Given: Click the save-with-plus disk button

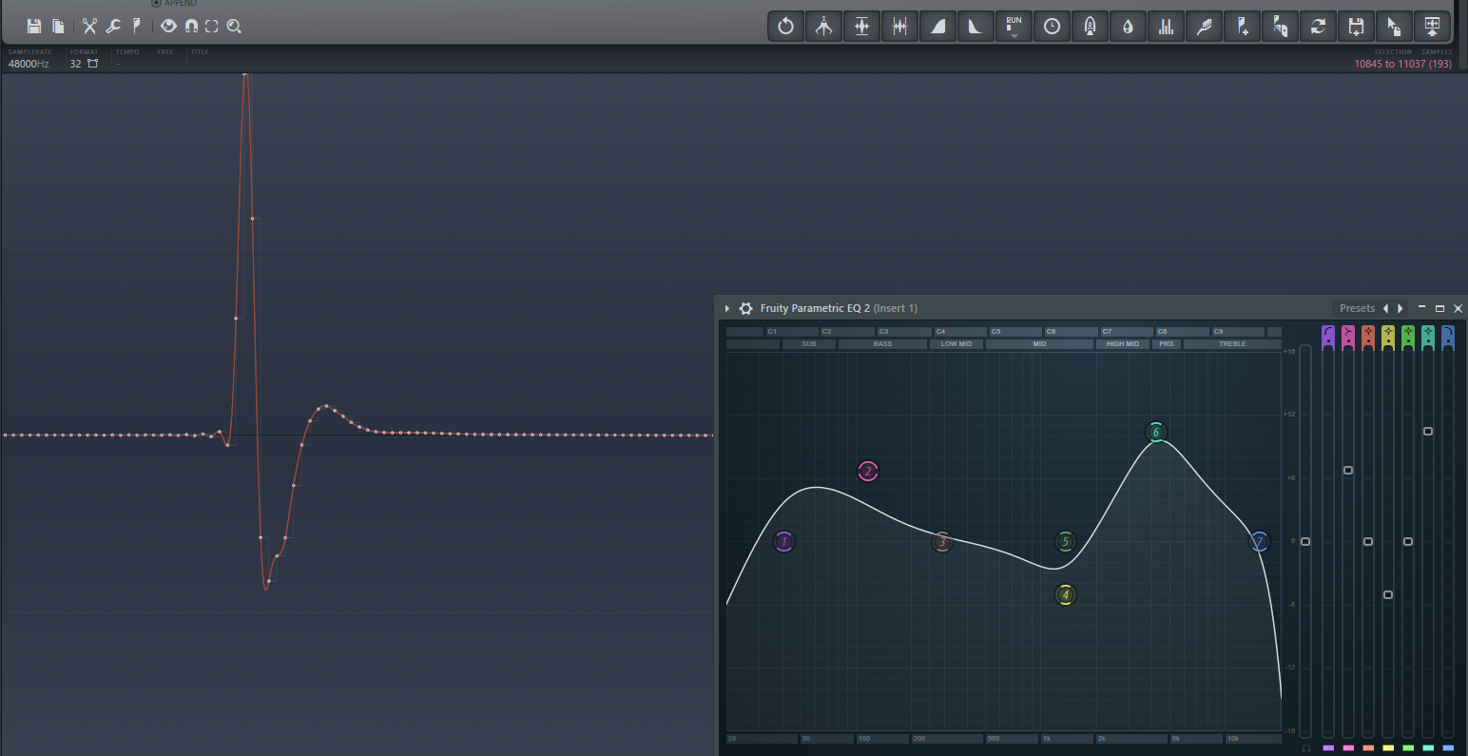Looking at the screenshot, I should [1356, 27].
